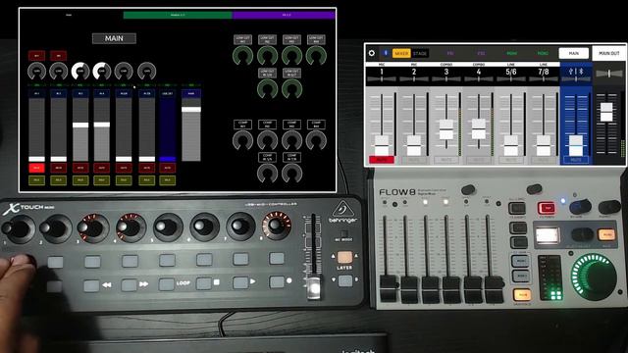The image size is (628, 353).
Task: Click the MAIN OUT master fader cap
Action: (606, 112)
